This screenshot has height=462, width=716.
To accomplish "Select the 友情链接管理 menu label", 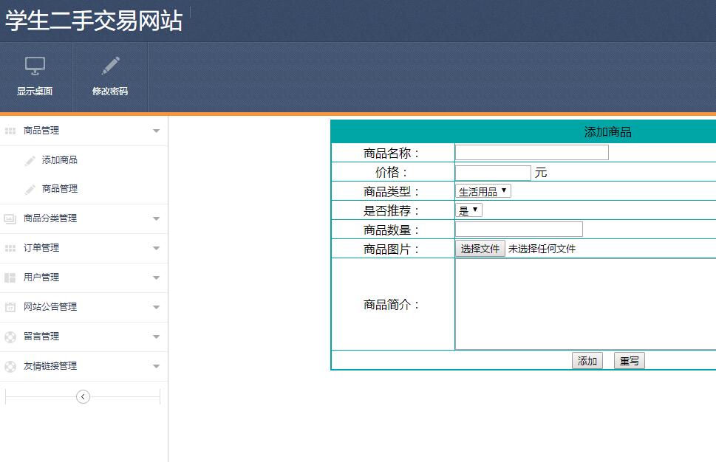I will (50, 366).
